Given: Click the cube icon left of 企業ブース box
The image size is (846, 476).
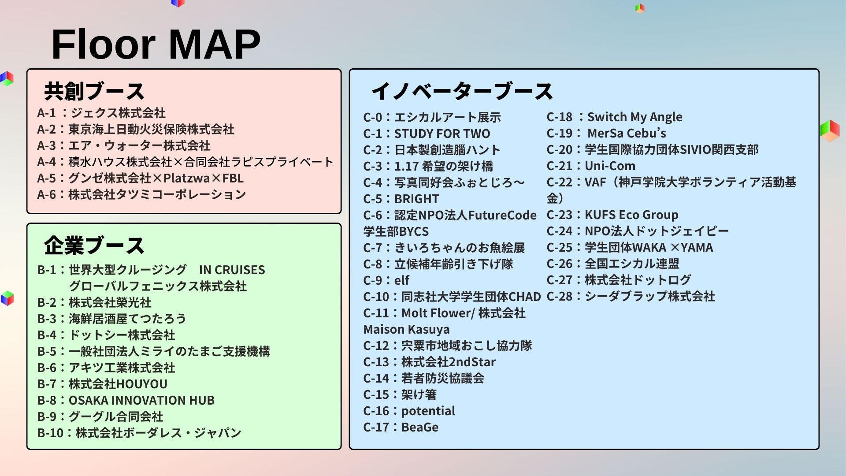Looking at the screenshot, I should point(7,298).
